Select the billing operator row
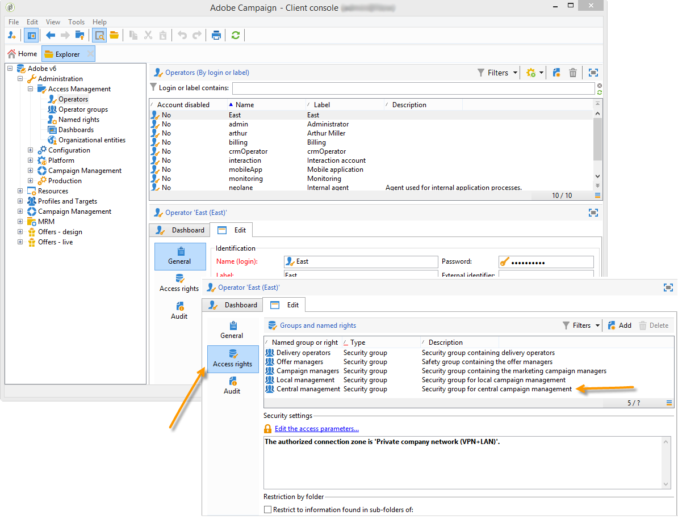Viewport: 678px width, 520px height. tap(371, 142)
